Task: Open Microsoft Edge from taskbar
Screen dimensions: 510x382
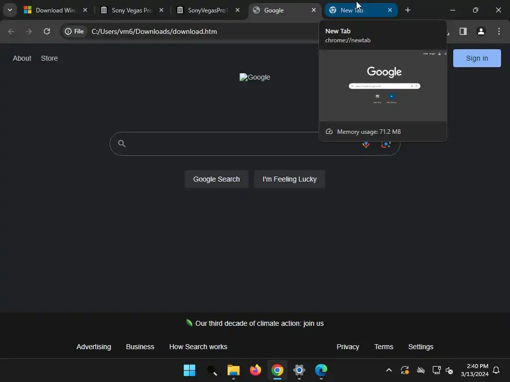Action: point(321,370)
